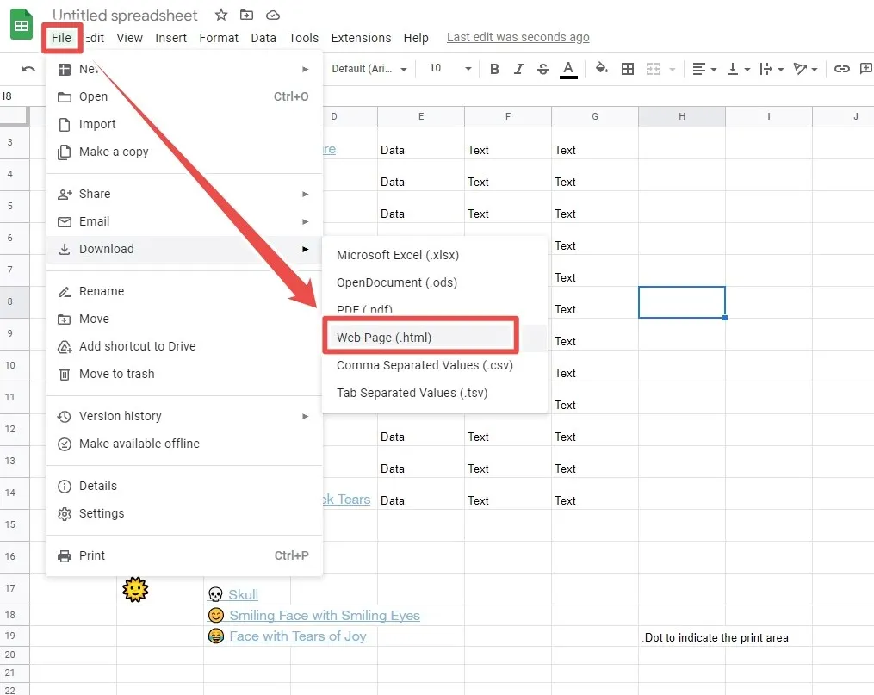Open Details from File menu
The width and height of the screenshot is (874, 695).
pyautogui.click(x=184, y=486)
